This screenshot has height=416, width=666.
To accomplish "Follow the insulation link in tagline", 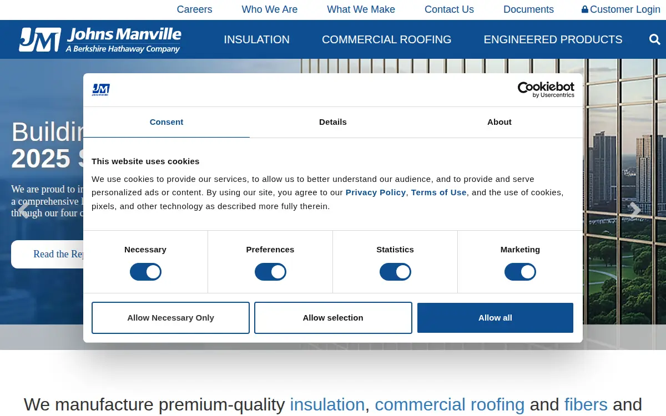I will (327, 404).
